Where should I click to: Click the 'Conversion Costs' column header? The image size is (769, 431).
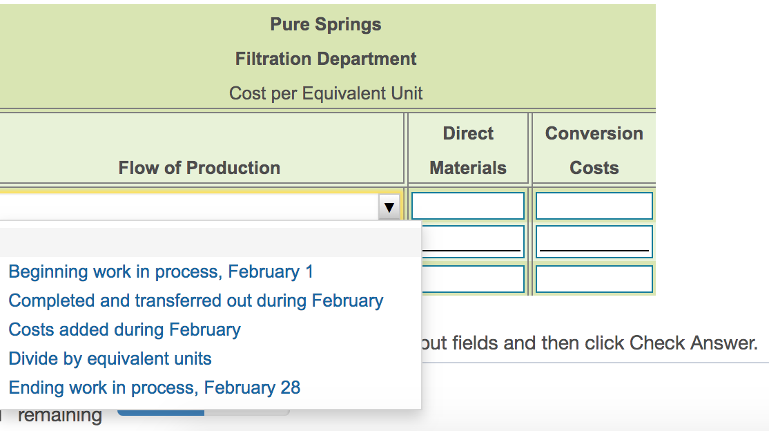click(x=594, y=151)
